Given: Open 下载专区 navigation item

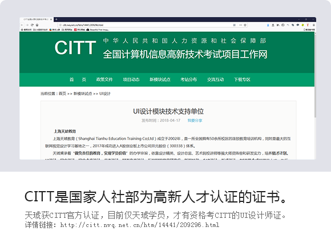Looking at the screenshot, I should pyautogui.click(x=242, y=79).
